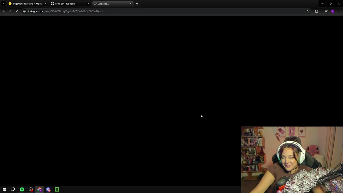Open a new browser tab
This screenshot has width=343, height=193.
[x=137, y=4]
